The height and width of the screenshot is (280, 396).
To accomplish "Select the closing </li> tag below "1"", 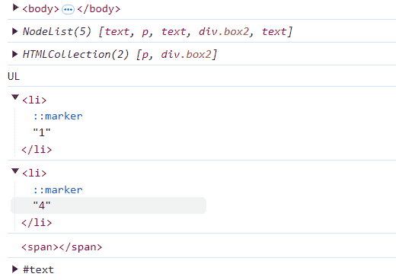I will (x=37, y=149).
